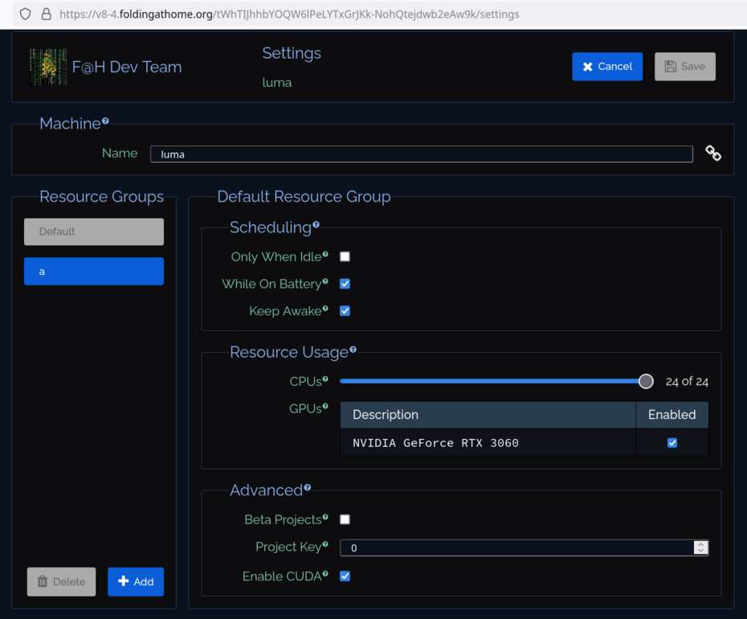Click the Enabled column header

[x=671, y=415]
